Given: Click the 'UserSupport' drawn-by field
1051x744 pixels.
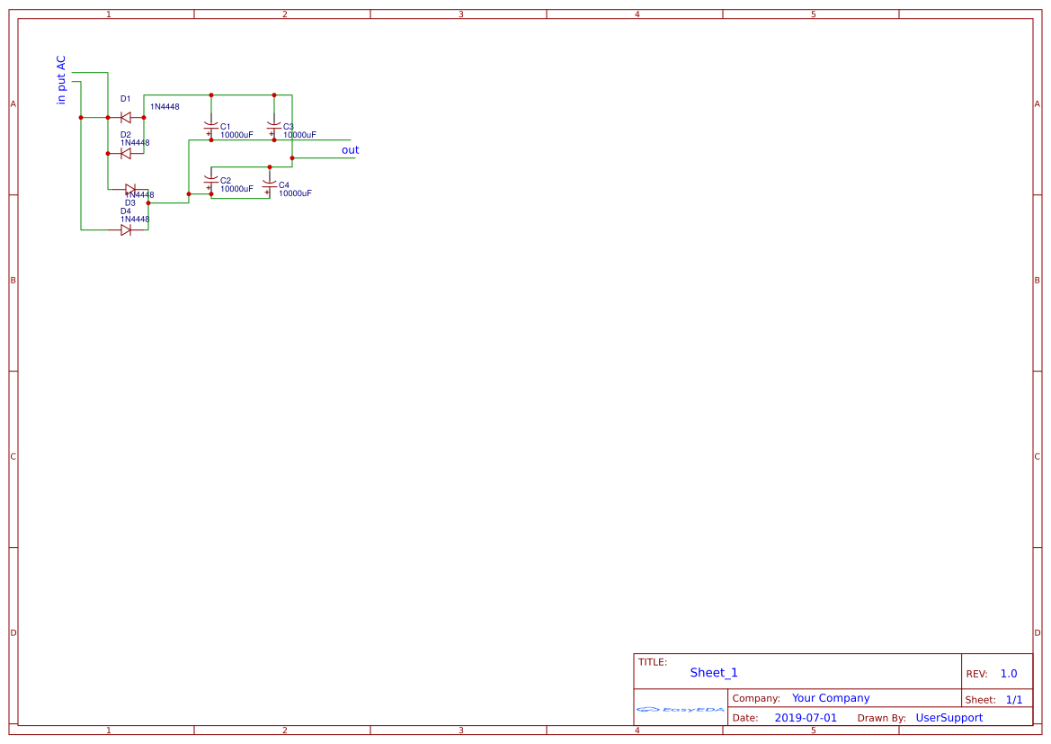Looking at the screenshot, I should tap(949, 718).
